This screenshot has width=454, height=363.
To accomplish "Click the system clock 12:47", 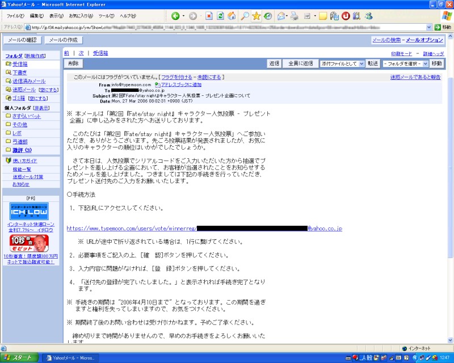I will (445, 358).
